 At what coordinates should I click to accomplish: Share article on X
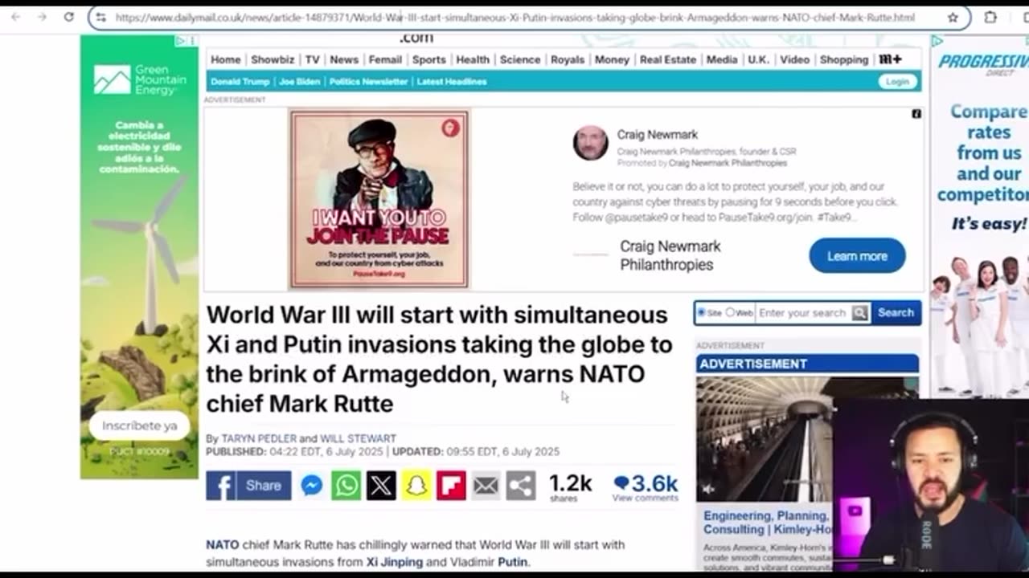coord(381,486)
